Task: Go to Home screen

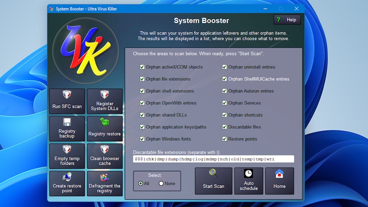Action: [279, 181]
